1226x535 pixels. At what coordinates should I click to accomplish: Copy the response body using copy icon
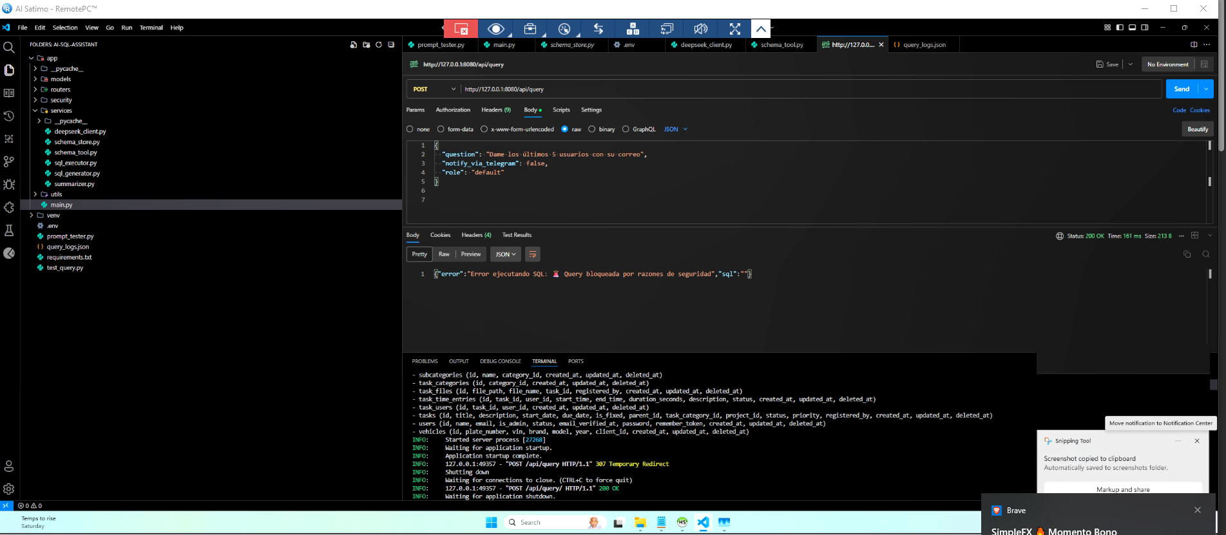[1187, 254]
